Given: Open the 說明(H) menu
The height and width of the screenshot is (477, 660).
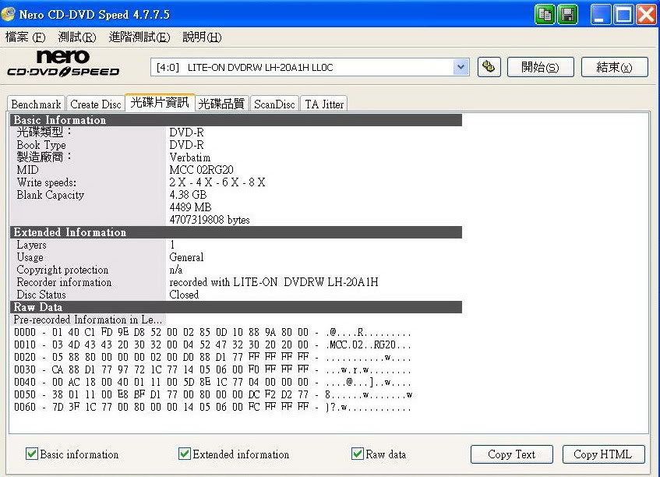Looking at the screenshot, I should pos(202,37).
